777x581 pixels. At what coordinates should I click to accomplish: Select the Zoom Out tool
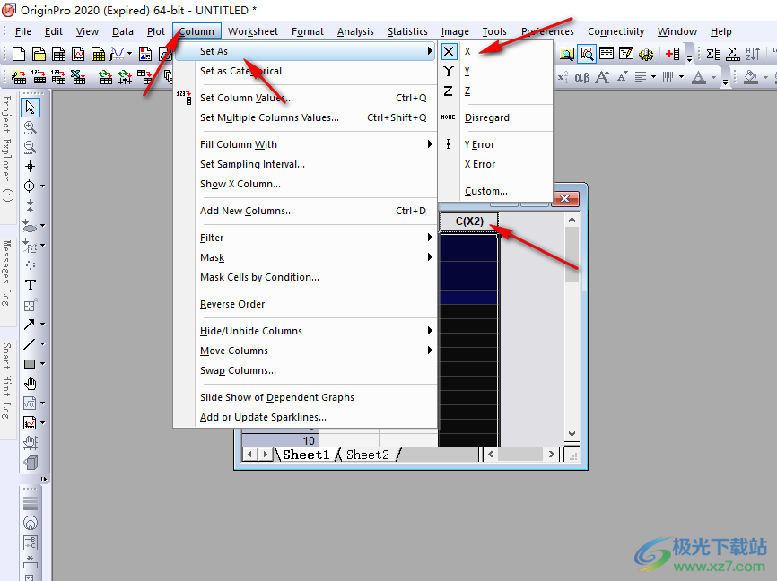coord(31,147)
